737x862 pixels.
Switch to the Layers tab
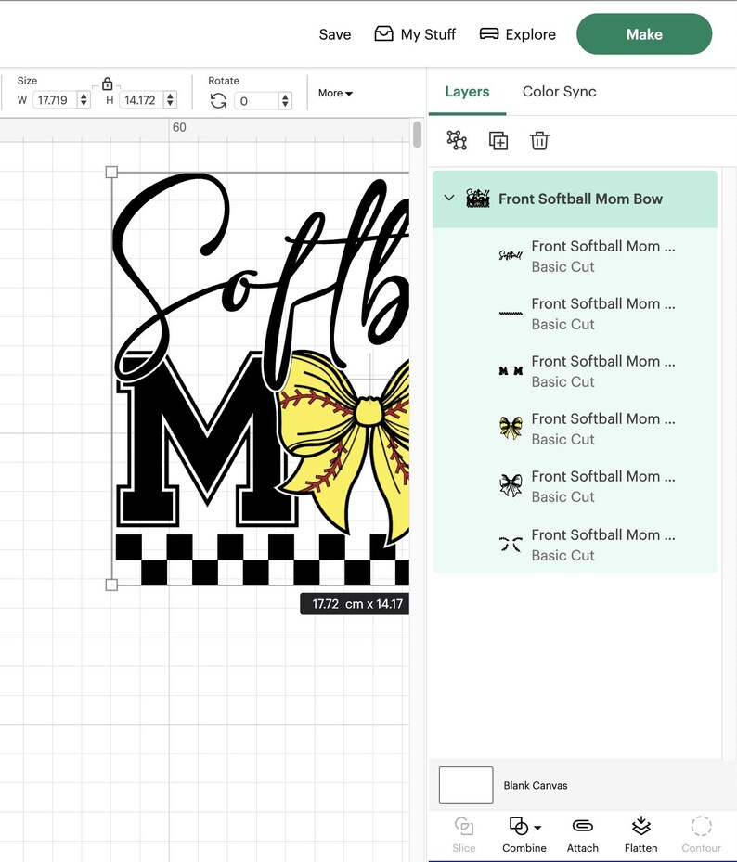pos(467,91)
